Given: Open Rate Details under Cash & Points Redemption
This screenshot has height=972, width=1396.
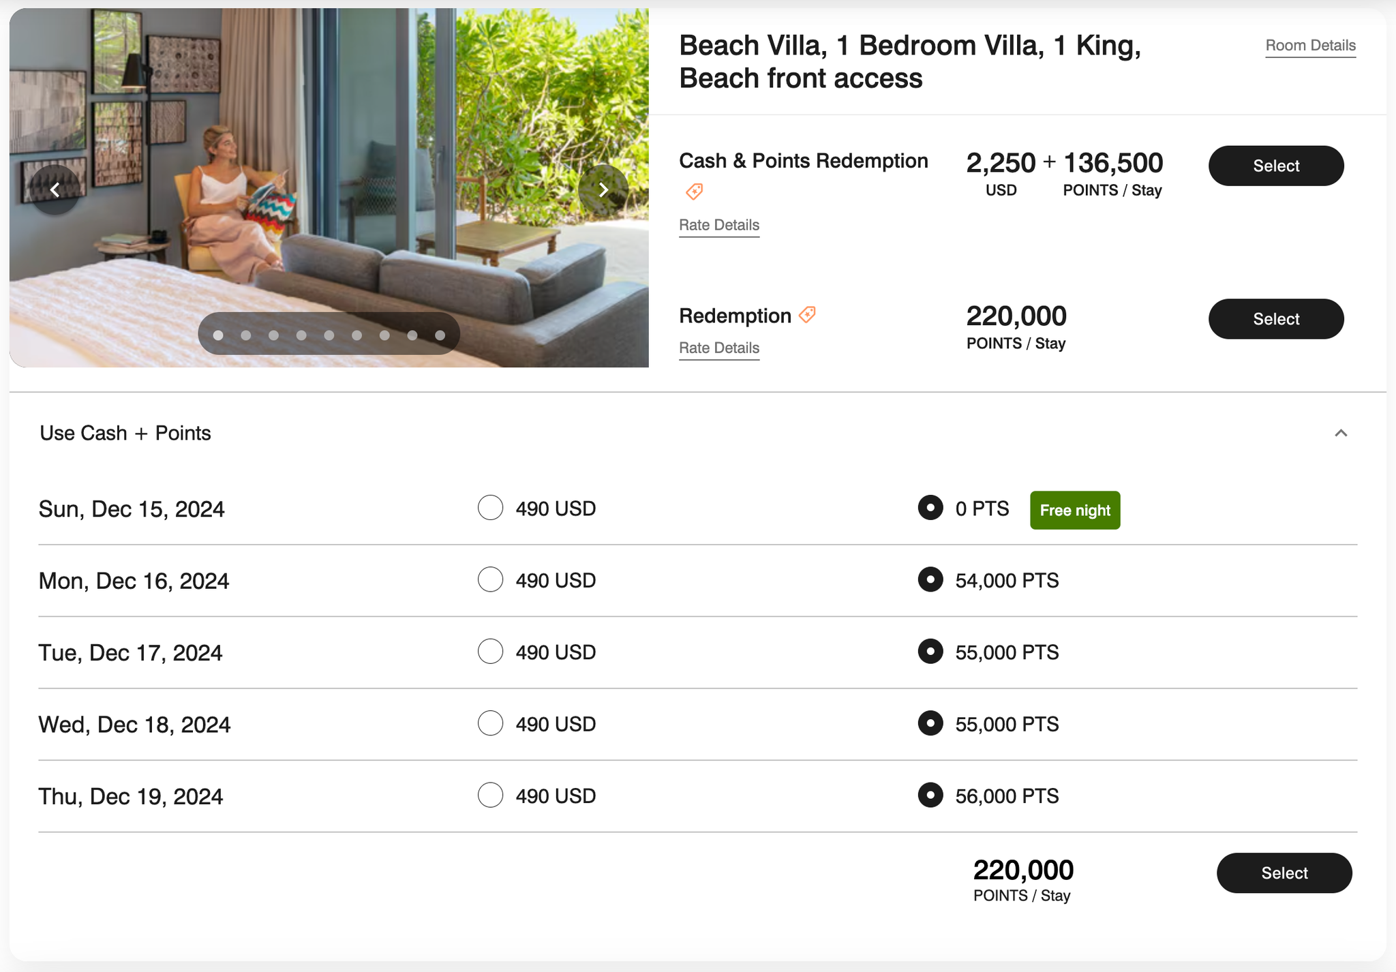Looking at the screenshot, I should [718, 224].
